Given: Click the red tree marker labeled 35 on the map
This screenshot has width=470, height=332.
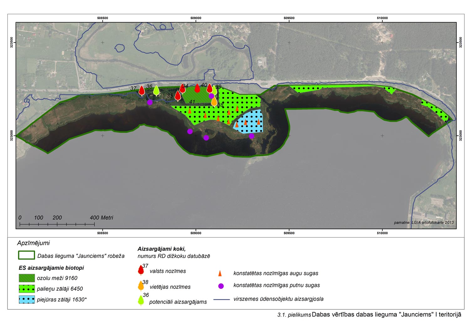Looking at the screenshot, I should coord(178,96).
